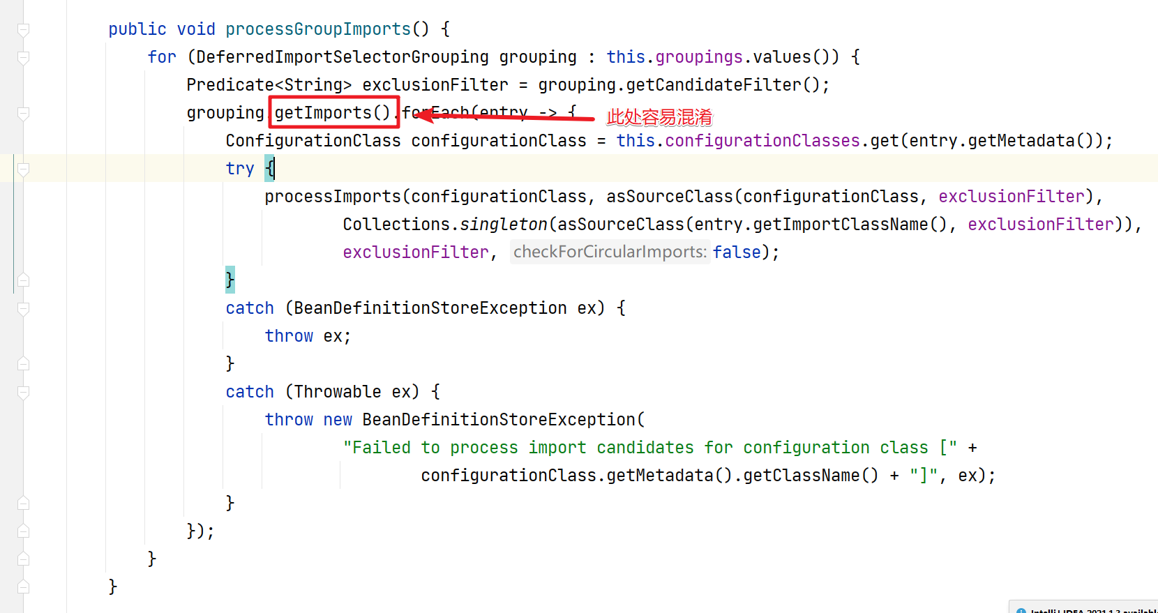Image resolution: width=1158 pixels, height=613 pixels.
Task: Click the closing fold marker of try block
Action: (x=23, y=280)
